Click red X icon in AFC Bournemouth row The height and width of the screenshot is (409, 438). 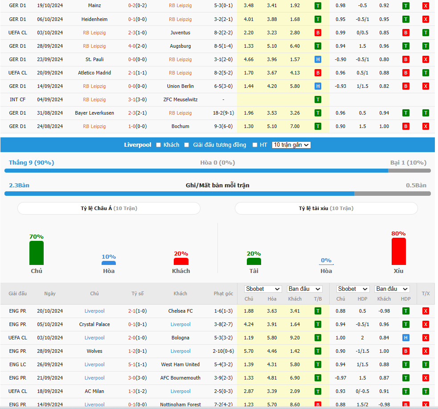click(426, 378)
